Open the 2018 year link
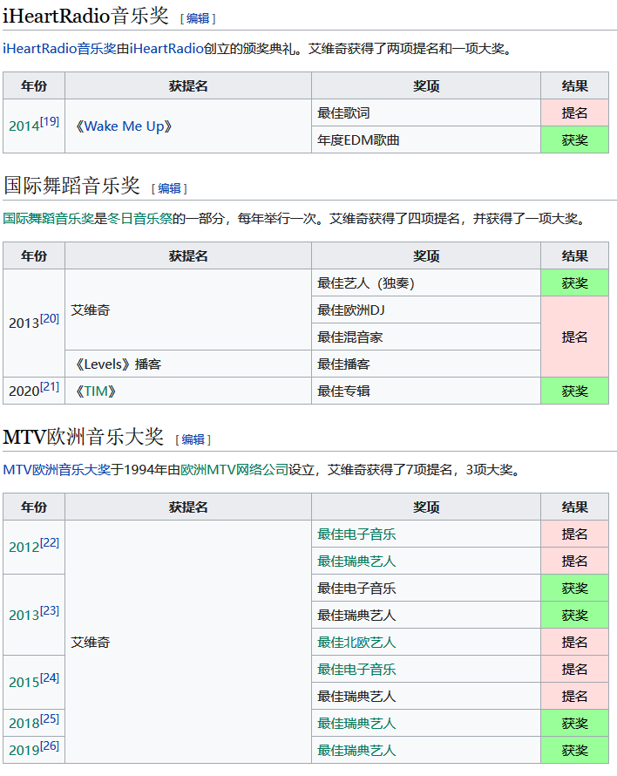Viewport: 617px width, 776px height. pyautogui.click(x=24, y=724)
